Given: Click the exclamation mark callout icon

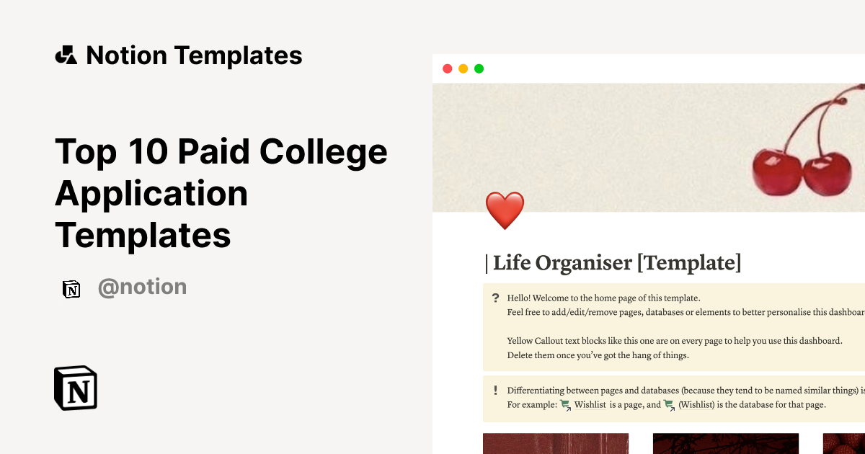Looking at the screenshot, I should [495, 391].
